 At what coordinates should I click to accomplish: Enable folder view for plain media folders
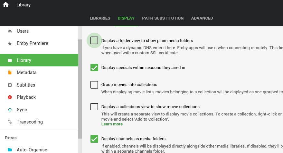click(94, 40)
